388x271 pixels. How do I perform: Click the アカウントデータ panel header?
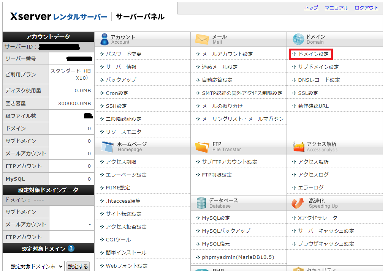coord(48,36)
